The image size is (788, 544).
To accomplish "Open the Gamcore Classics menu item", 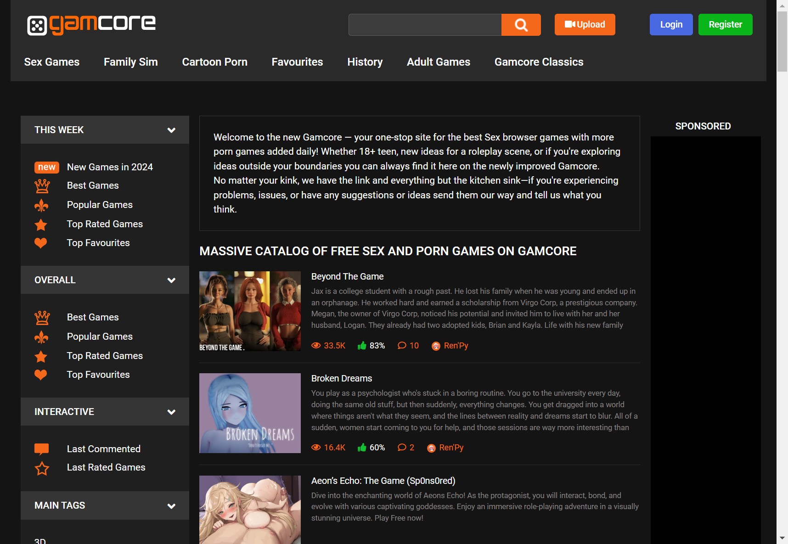I will [539, 62].
